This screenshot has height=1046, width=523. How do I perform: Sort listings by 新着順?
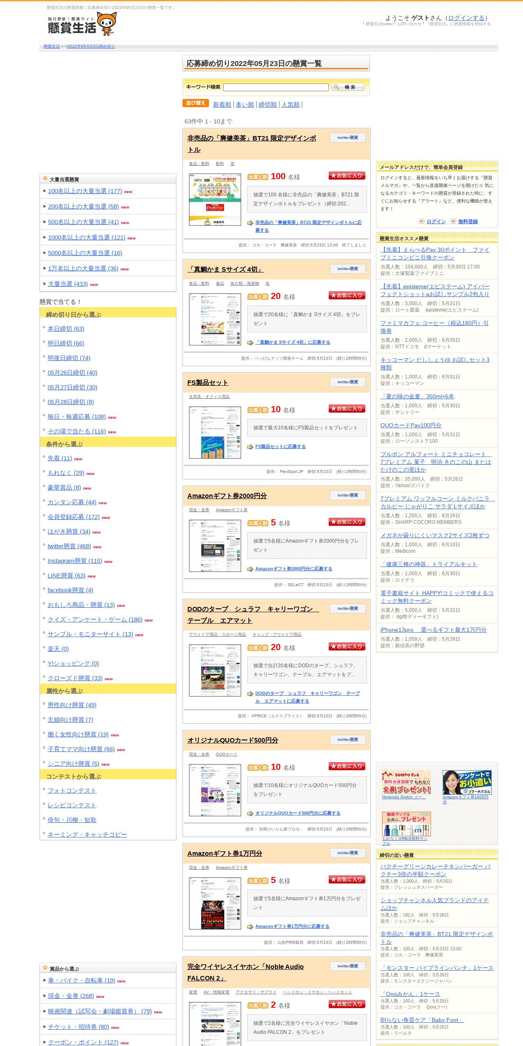[222, 105]
